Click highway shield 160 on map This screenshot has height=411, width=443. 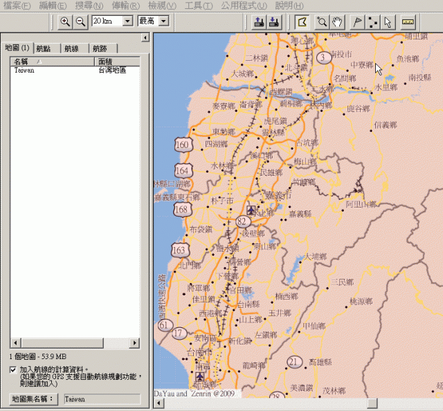(183, 145)
